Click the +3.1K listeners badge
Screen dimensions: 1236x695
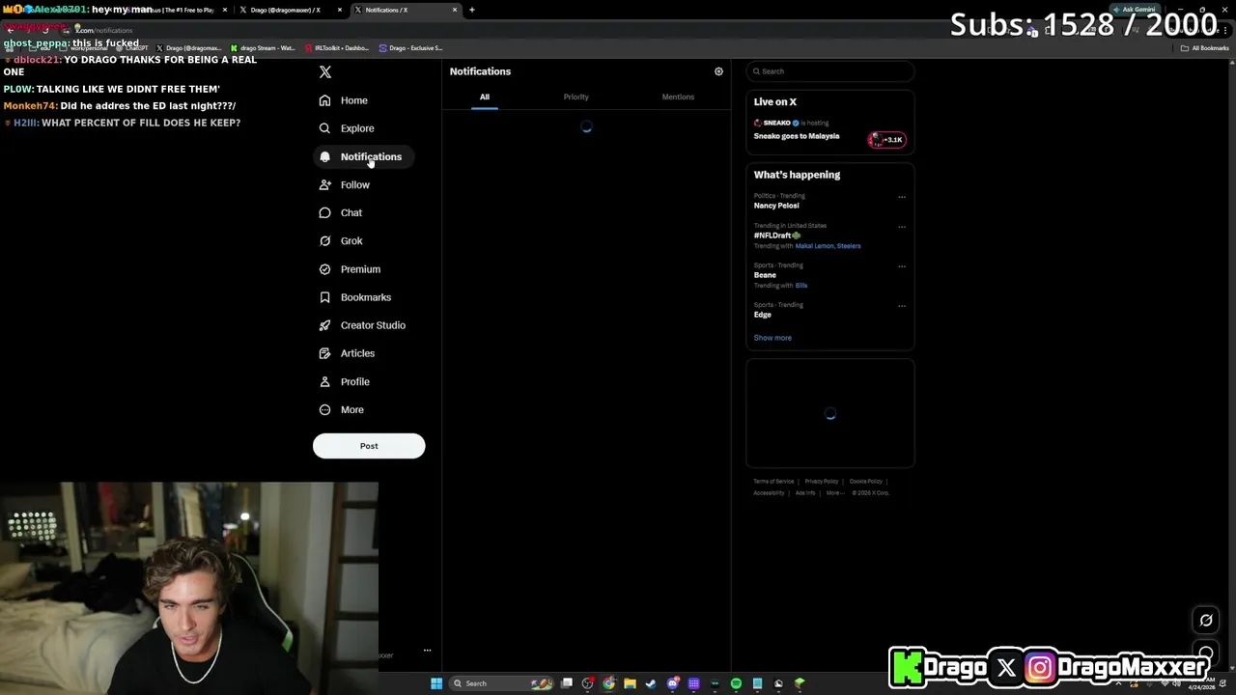(x=887, y=140)
